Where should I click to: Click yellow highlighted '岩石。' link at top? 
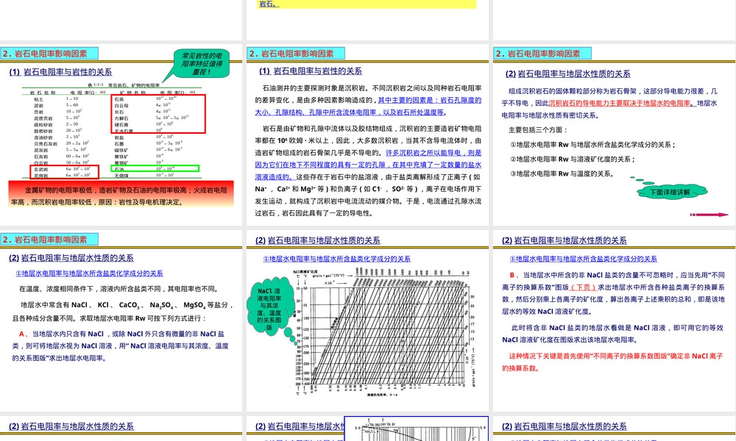(269, 4)
